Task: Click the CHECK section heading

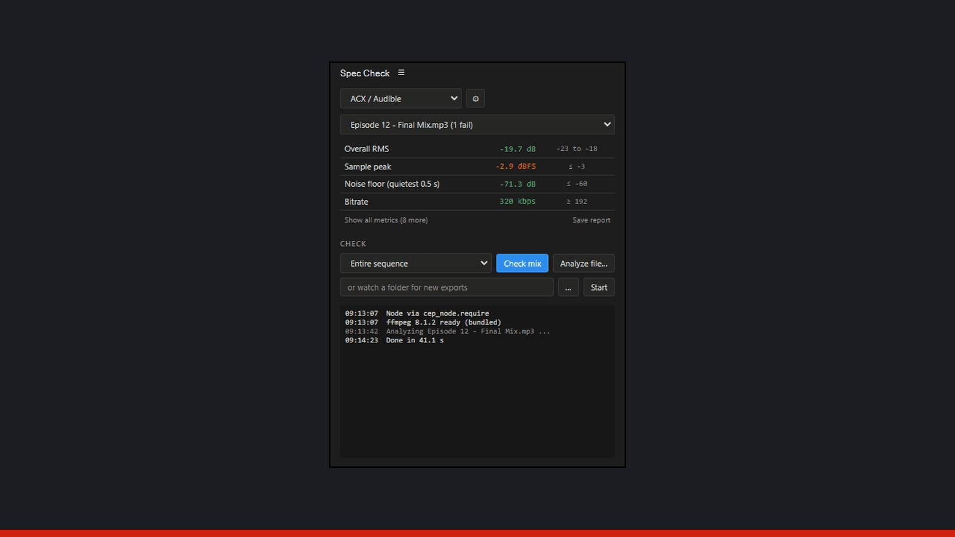Action: [353, 243]
